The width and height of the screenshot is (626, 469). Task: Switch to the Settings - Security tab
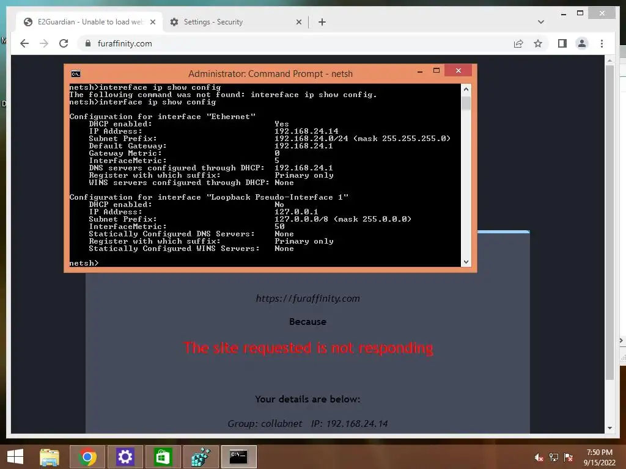235,22
